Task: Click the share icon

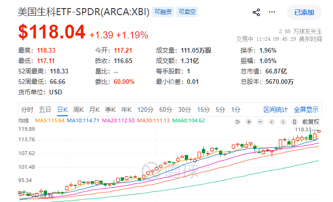Action: tap(257, 12)
